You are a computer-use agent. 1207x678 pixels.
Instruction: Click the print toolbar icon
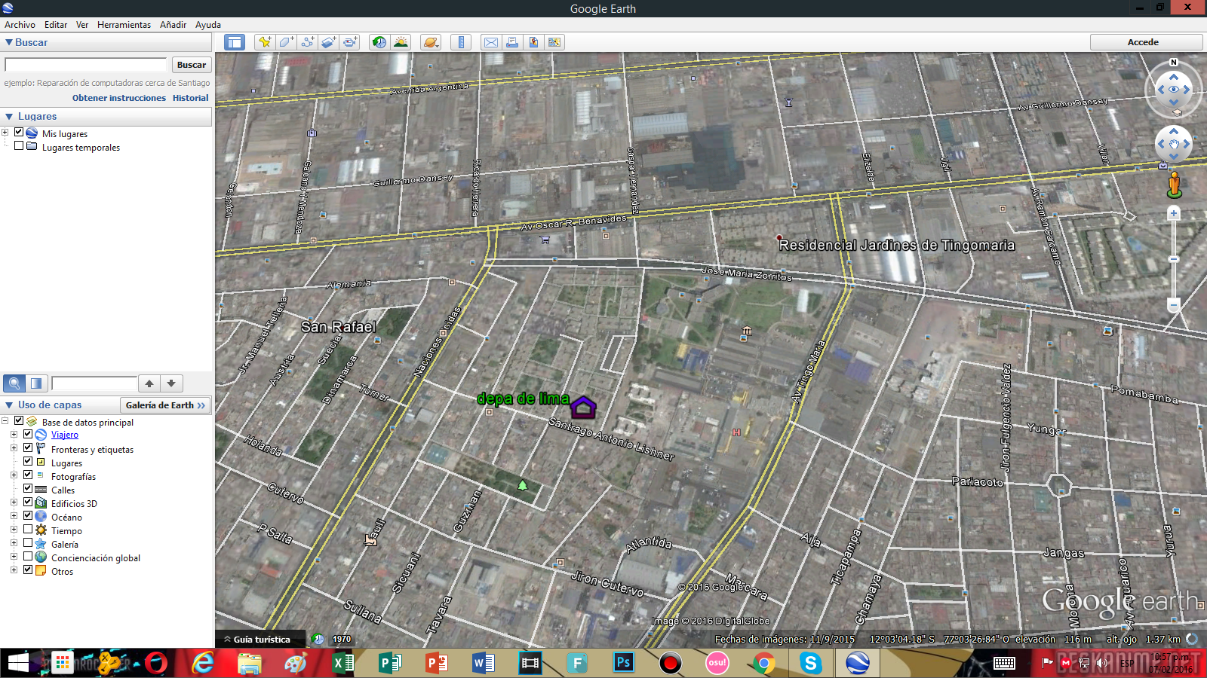coord(512,42)
